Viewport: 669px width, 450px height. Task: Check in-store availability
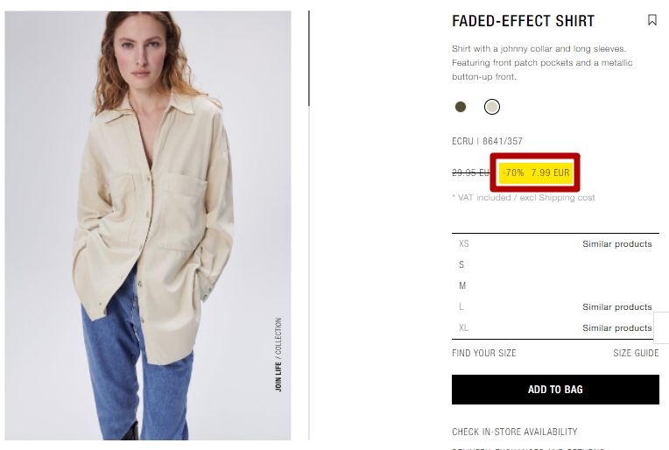point(514,432)
